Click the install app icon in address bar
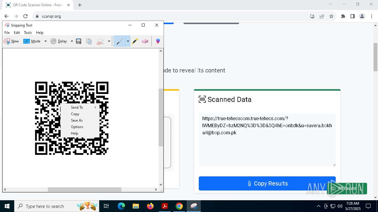This screenshot has width=378, height=212. pos(312,16)
